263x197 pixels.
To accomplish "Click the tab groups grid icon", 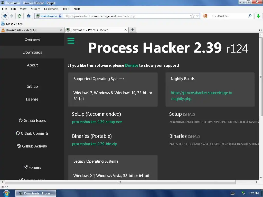I will (x=260, y=30).
